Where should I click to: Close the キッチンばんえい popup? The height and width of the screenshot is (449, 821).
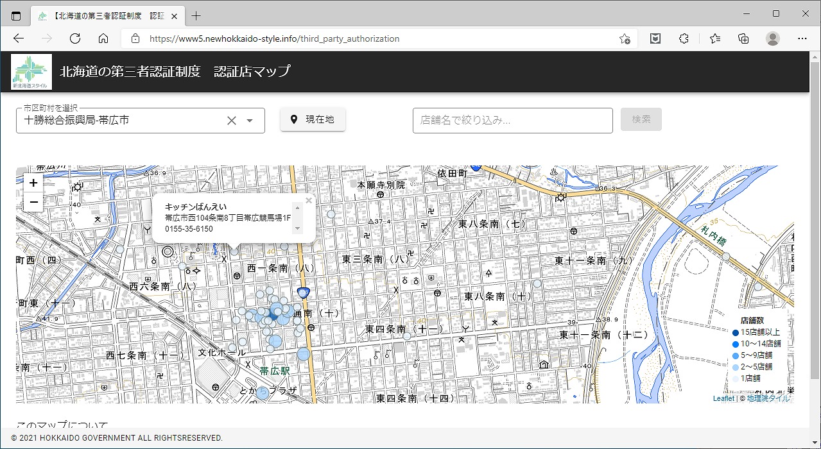pyautogui.click(x=308, y=201)
